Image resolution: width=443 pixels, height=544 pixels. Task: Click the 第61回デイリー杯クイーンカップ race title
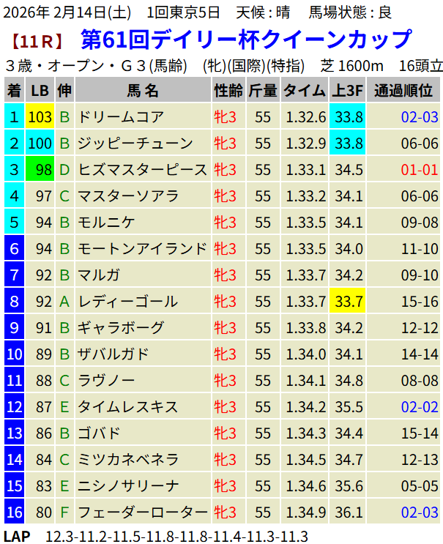[245, 40]
